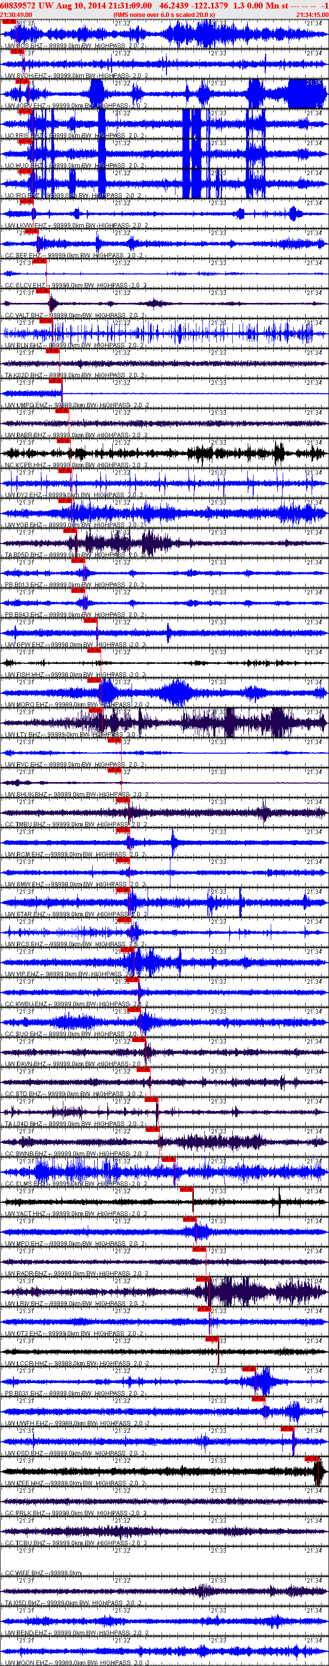
Task: Select the TA L04D BHZ station label
Action: coord(74,1124)
